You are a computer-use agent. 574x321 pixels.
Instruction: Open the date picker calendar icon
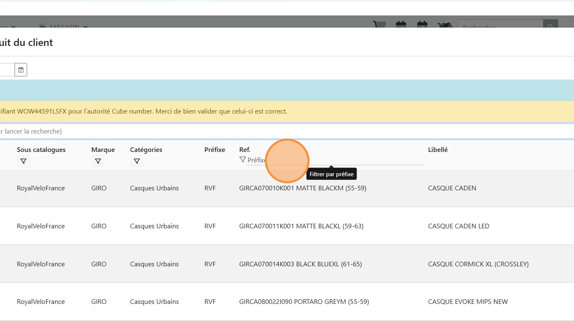click(21, 70)
